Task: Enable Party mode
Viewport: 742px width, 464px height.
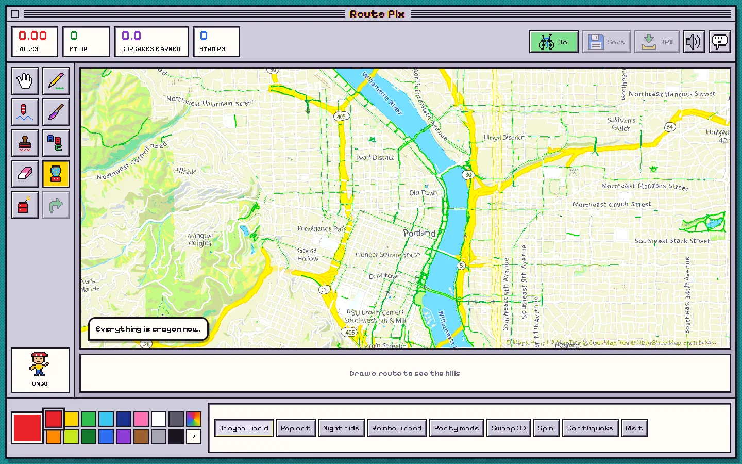Action: coord(457,428)
